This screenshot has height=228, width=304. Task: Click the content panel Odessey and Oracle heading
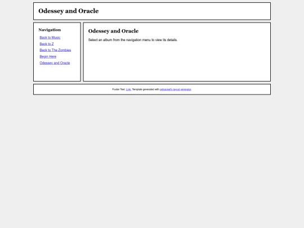(113, 31)
